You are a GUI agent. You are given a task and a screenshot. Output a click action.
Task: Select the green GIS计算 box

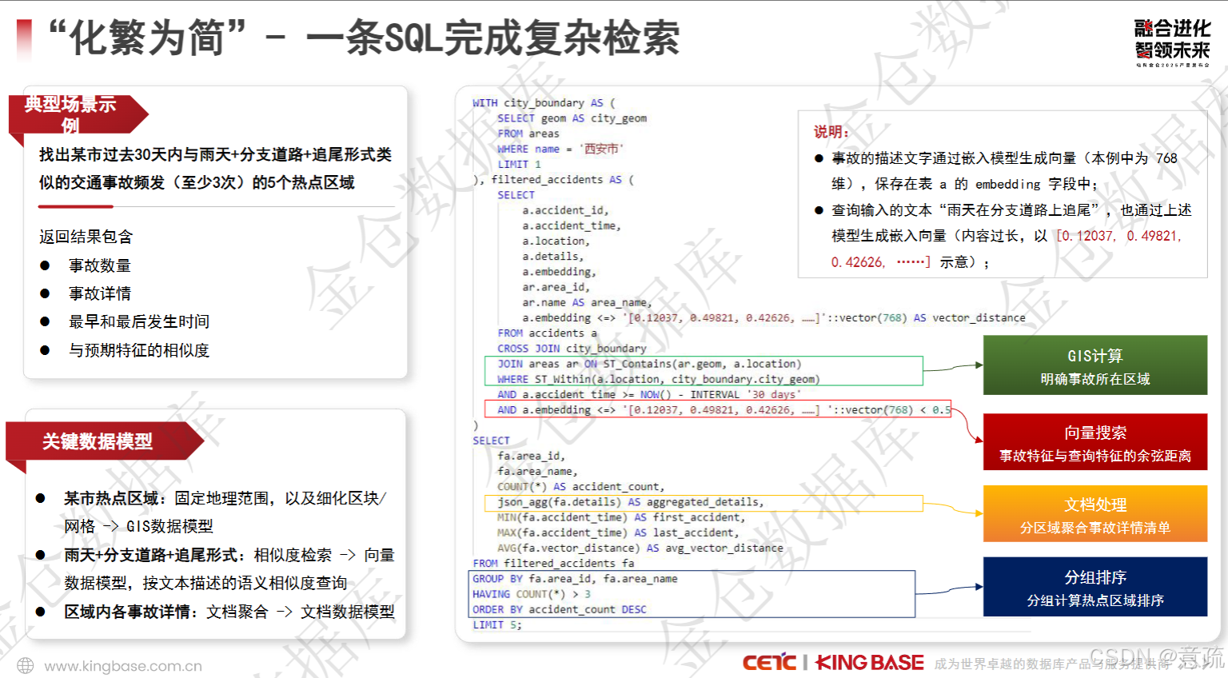1094,365
